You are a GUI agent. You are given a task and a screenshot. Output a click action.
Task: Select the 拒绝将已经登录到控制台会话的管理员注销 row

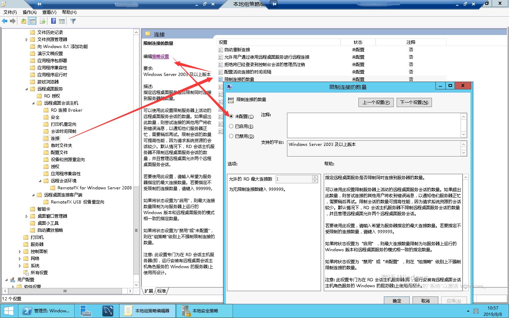click(x=332, y=65)
